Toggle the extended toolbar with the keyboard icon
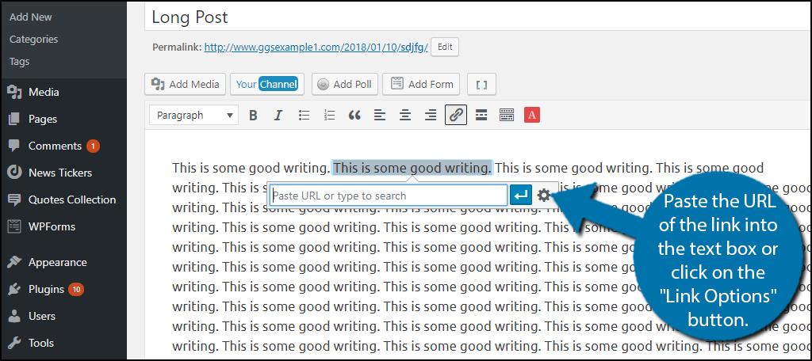Viewport: 812px width, 361px height. pyautogui.click(x=507, y=116)
